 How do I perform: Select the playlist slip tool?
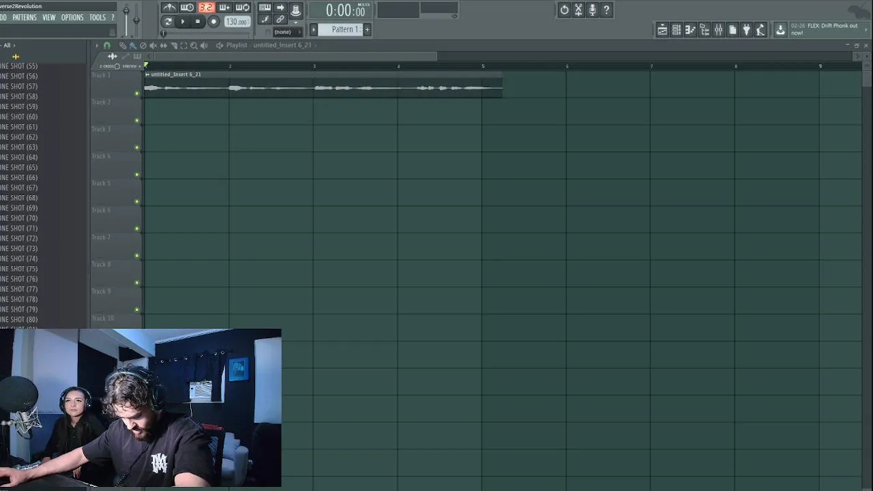(164, 46)
